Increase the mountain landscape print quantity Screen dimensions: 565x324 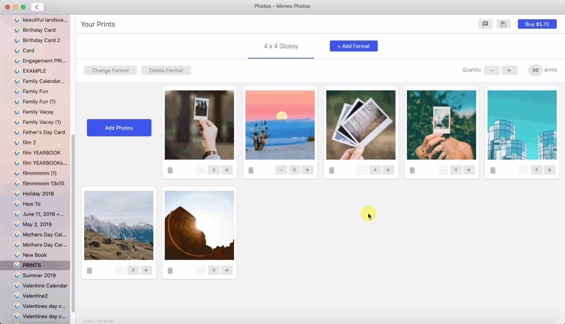[146, 270]
